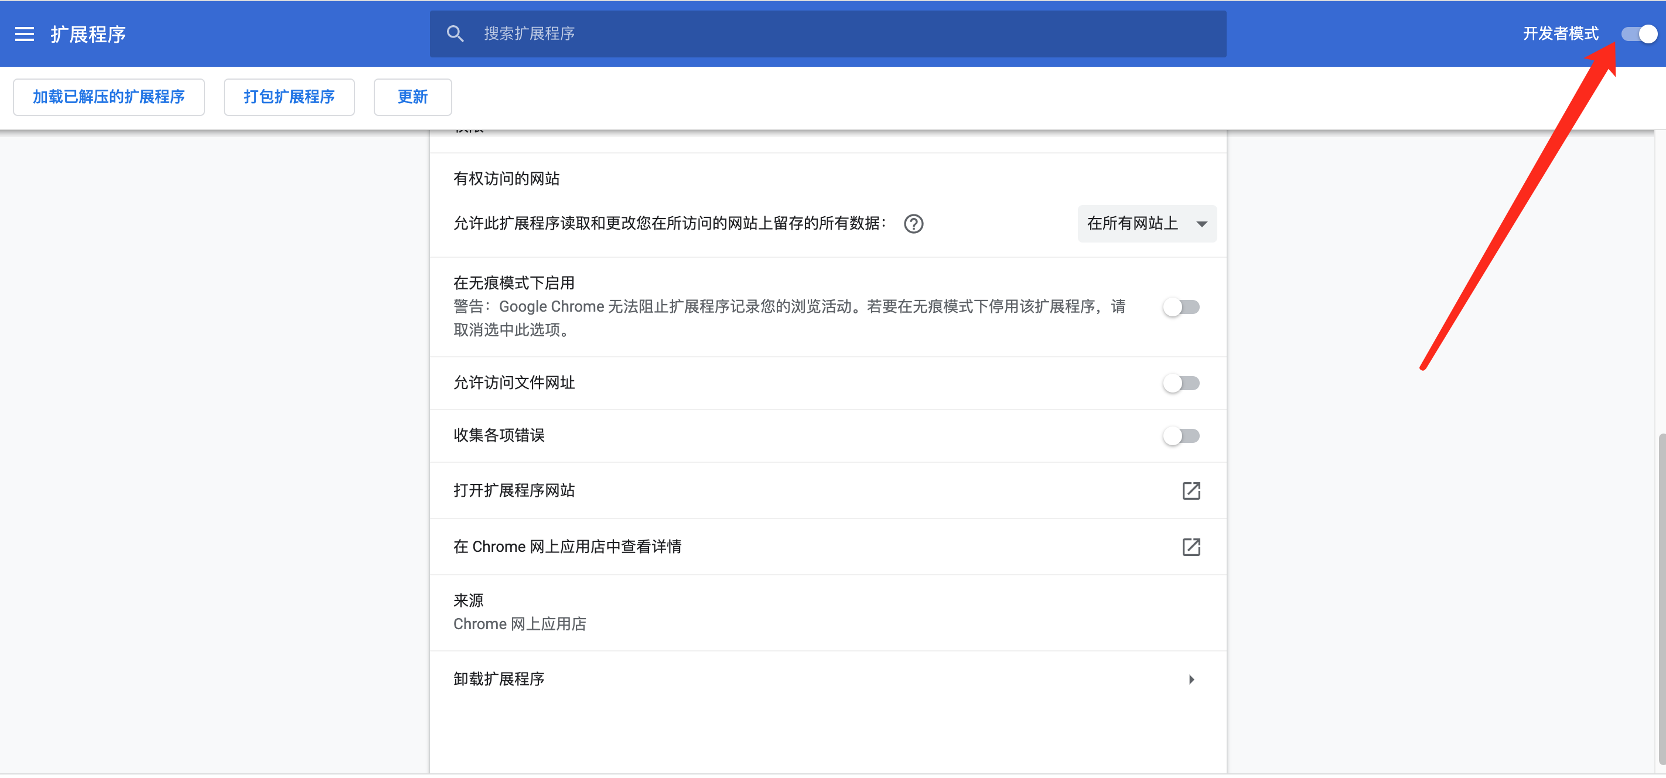Turn on 收集各项错误 switch
The image size is (1666, 778).
point(1180,436)
